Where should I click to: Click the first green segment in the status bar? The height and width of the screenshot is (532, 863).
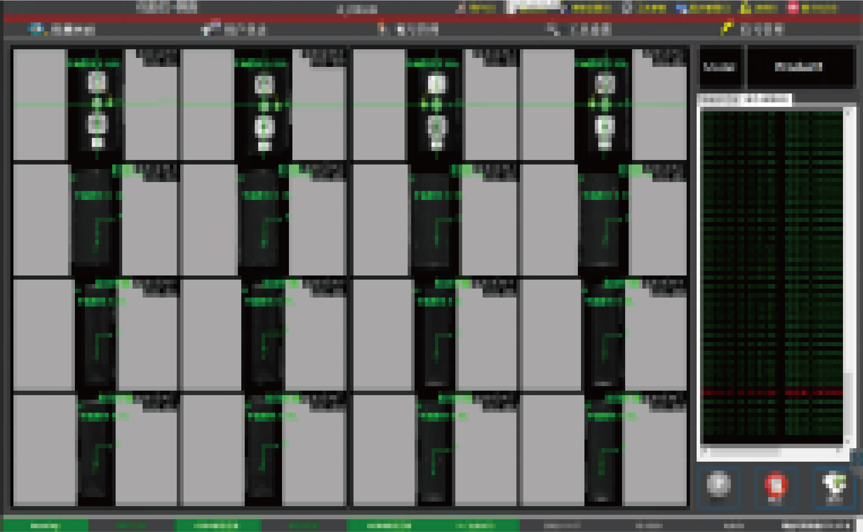45,526
